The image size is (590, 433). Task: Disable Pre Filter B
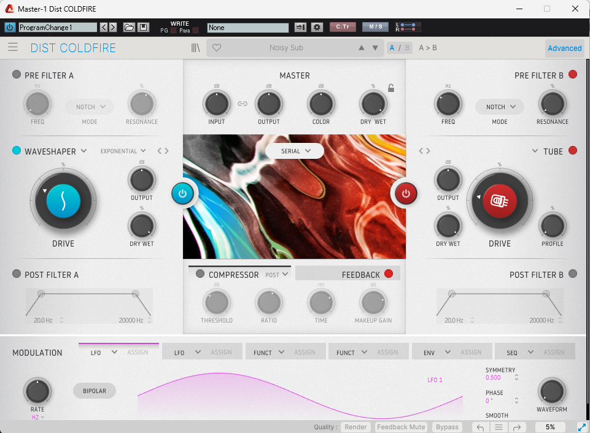click(573, 74)
